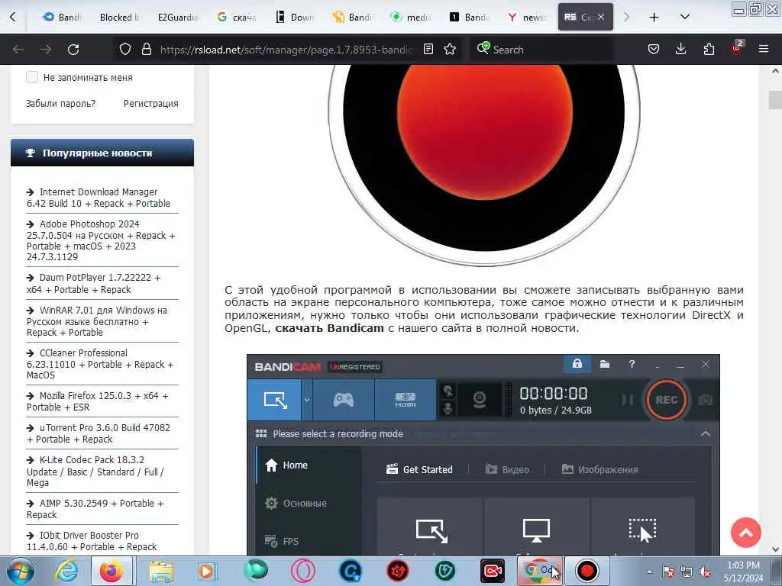Open the downloads arrow icon
This screenshot has height=586, width=782.
pyautogui.click(x=680, y=50)
